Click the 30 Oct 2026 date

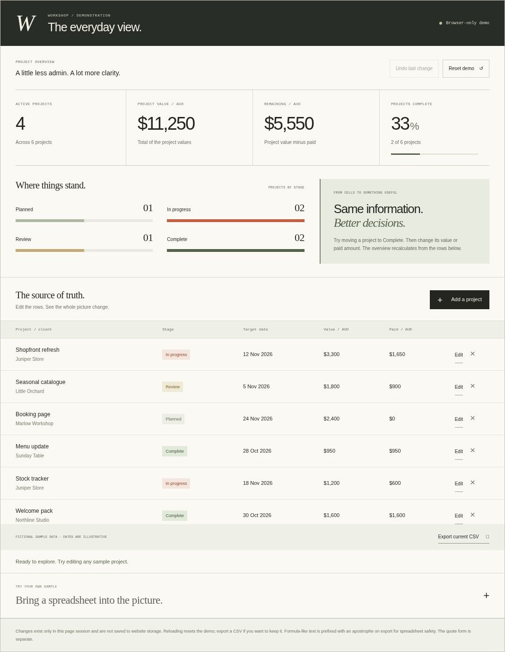click(x=257, y=515)
